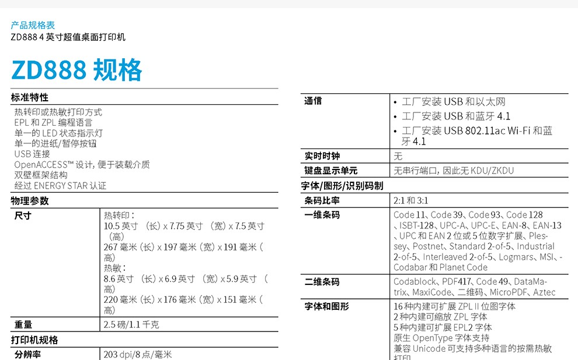
Task: Select the 尺寸 row label
Action: [22, 216]
